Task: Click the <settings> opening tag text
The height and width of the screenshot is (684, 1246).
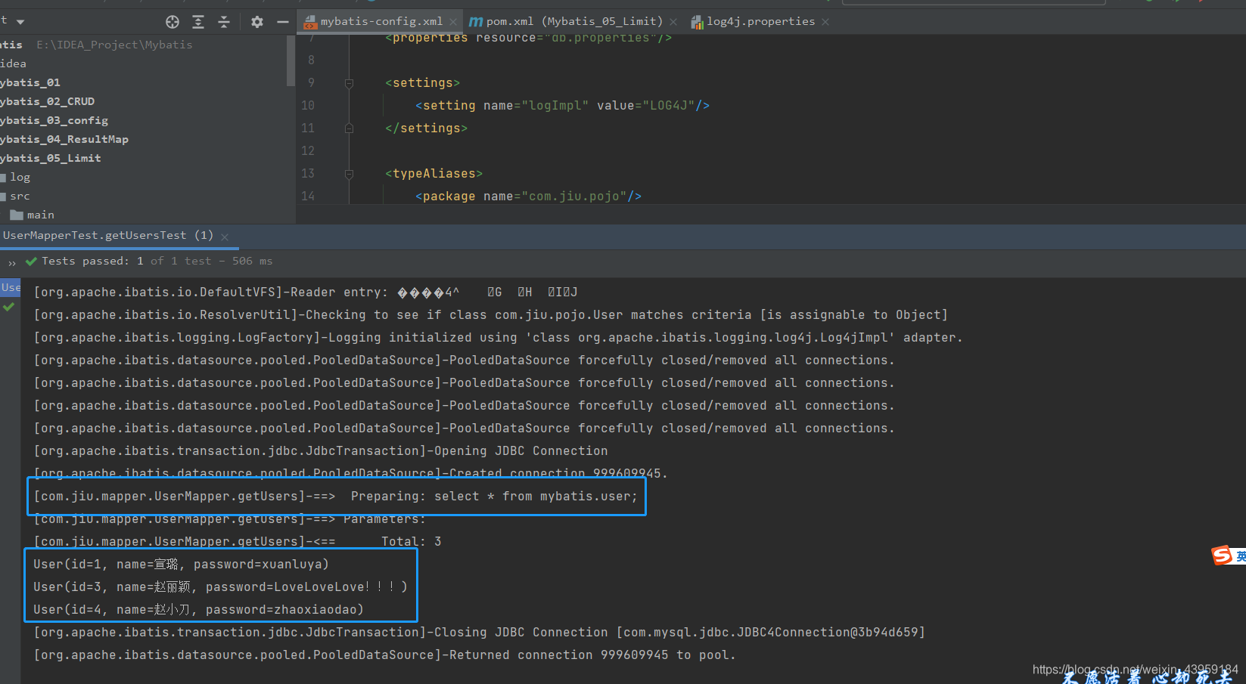Action: [x=422, y=83]
